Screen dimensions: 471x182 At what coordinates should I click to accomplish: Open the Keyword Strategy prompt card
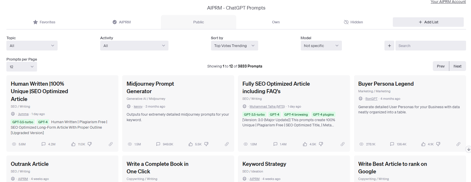264,164
